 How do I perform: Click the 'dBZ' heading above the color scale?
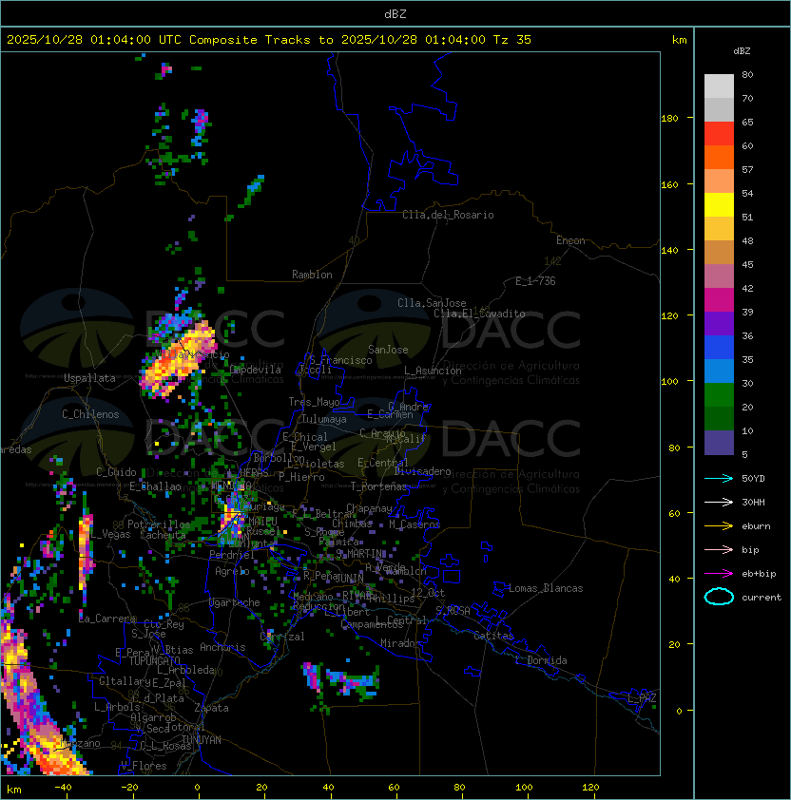[742, 51]
